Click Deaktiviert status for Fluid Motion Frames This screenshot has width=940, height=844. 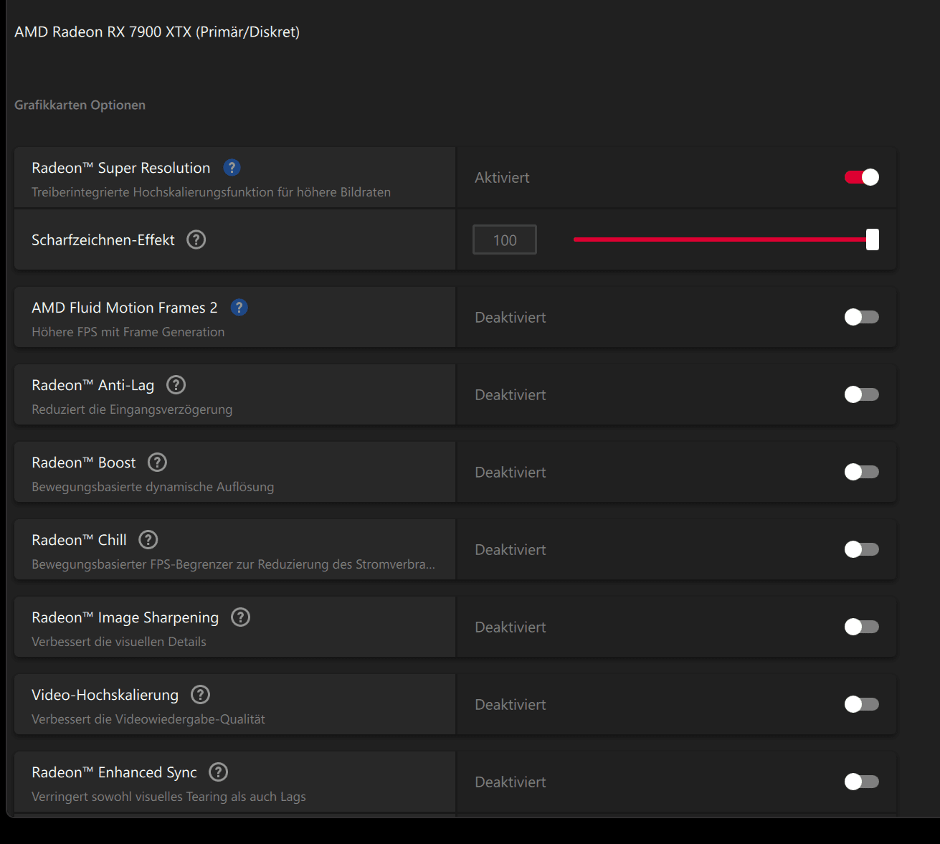(x=511, y=318)
